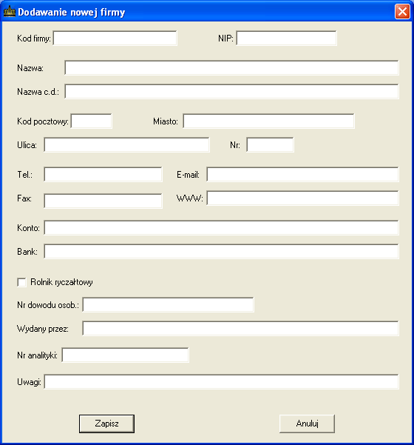Focus the Tel. input field
The image size is (414, 445).
pyautogui.click(x=103, y=174)
